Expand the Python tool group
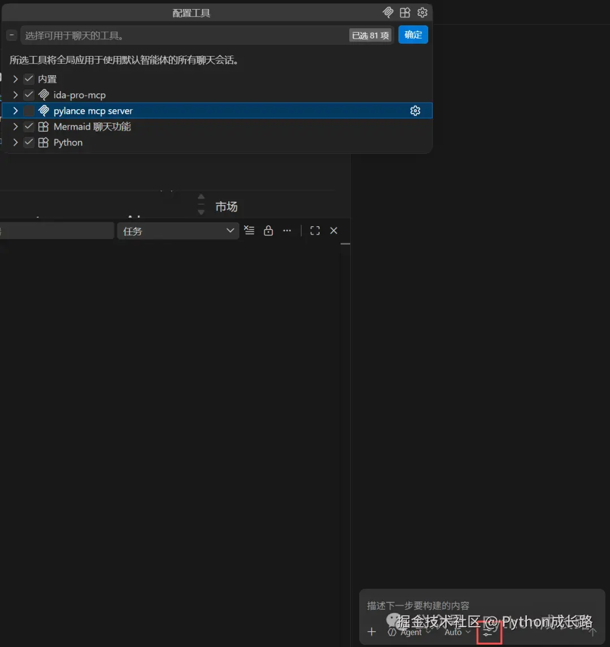Viewport: 610px width, 647px height. pyautogui.click(x=15, y=143)
